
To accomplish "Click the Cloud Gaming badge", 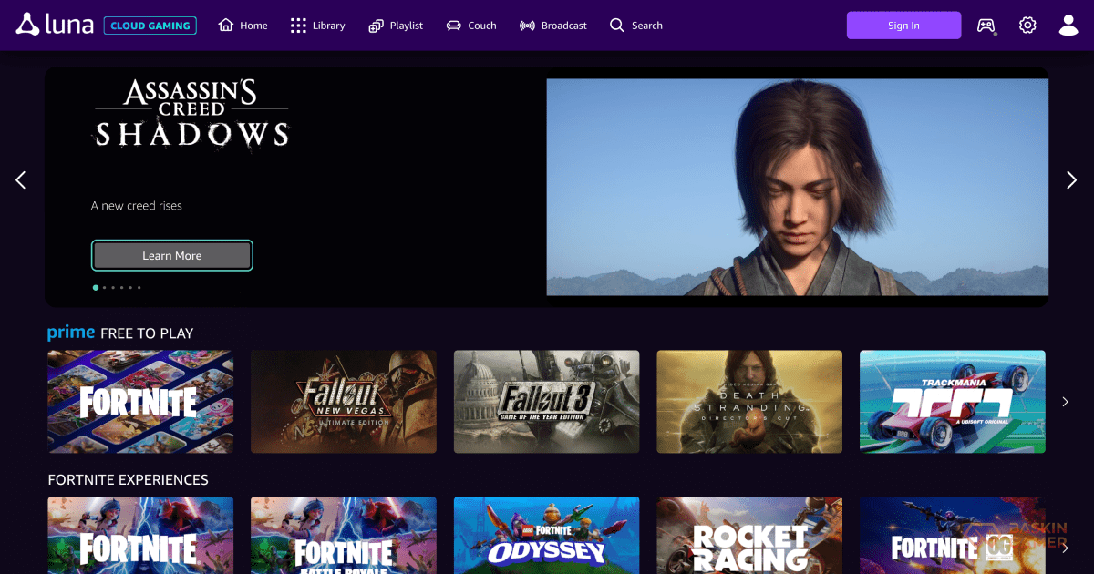I will pos(150,26).
